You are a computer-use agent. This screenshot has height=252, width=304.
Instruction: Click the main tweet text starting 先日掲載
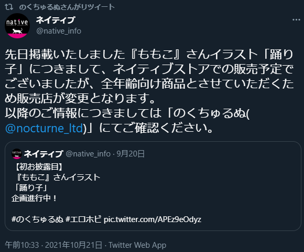click(x=149, y=91)
